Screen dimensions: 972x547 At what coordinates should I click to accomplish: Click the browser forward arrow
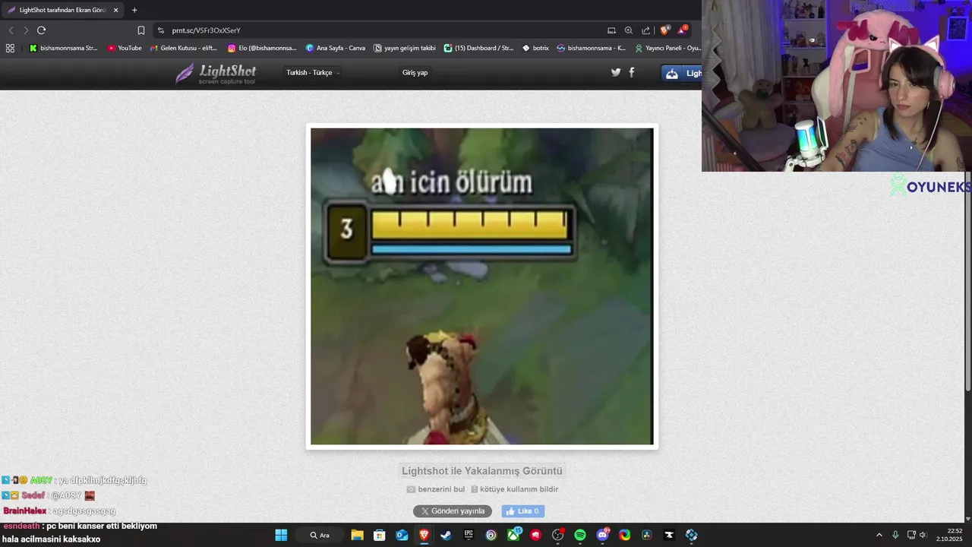pyautogui.click(x=26, y=30)
